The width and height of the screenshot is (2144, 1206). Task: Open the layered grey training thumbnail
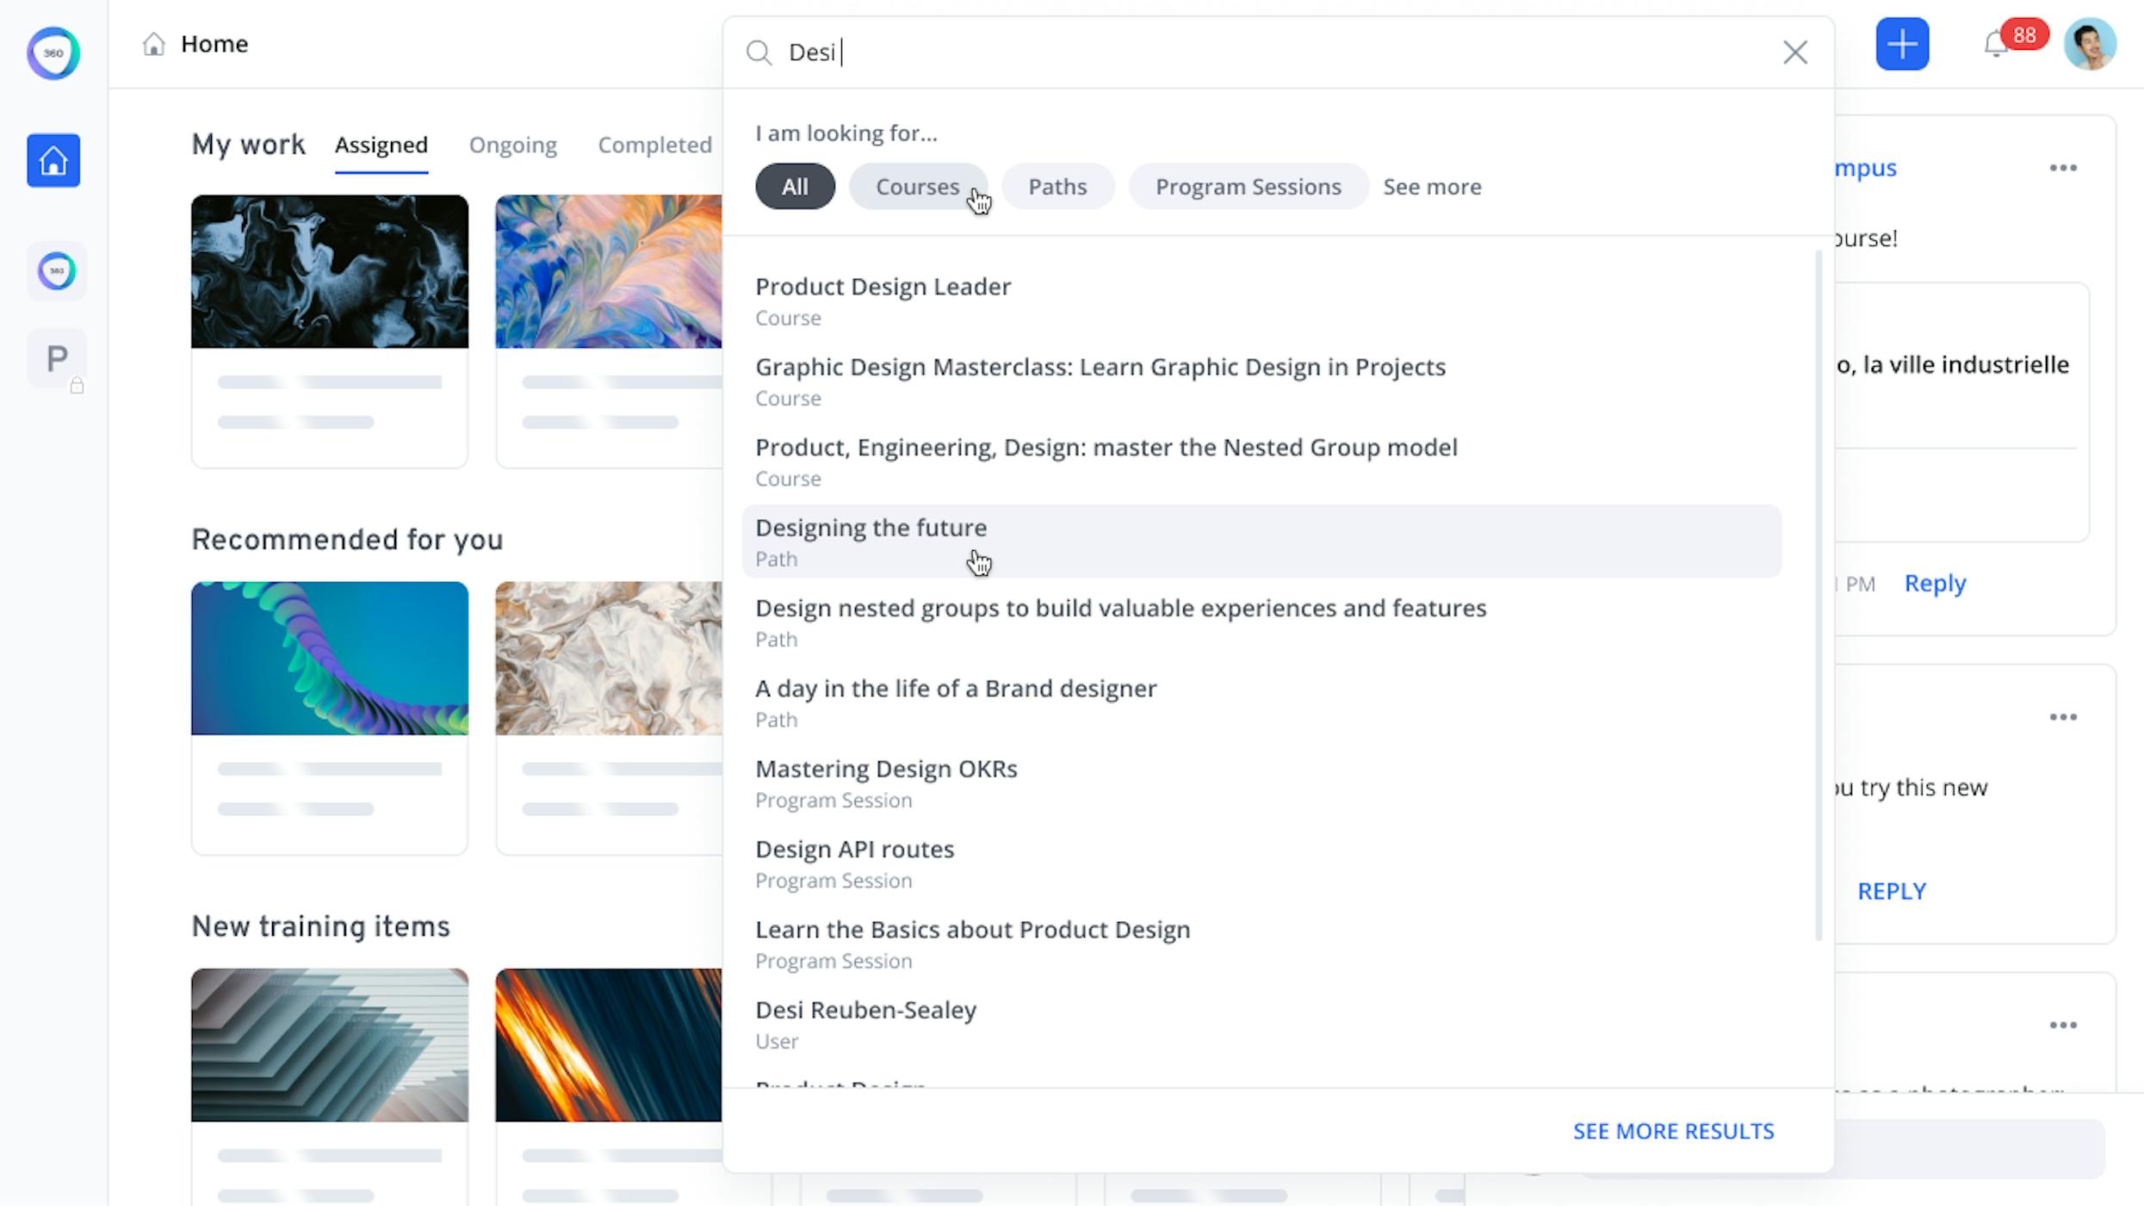point(330,1045)
